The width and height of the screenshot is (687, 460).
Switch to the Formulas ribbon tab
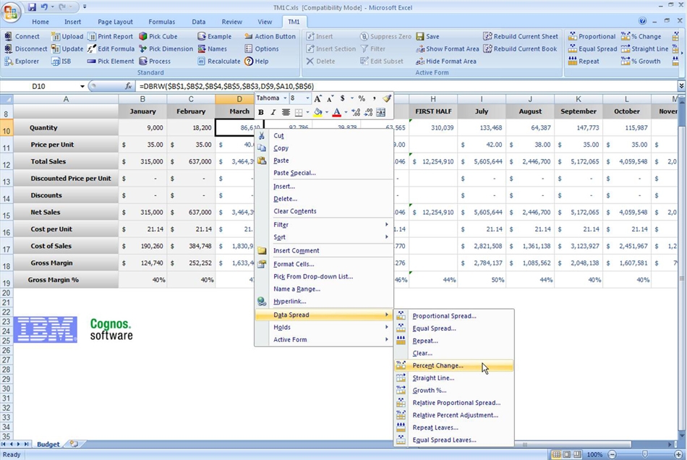162,22
